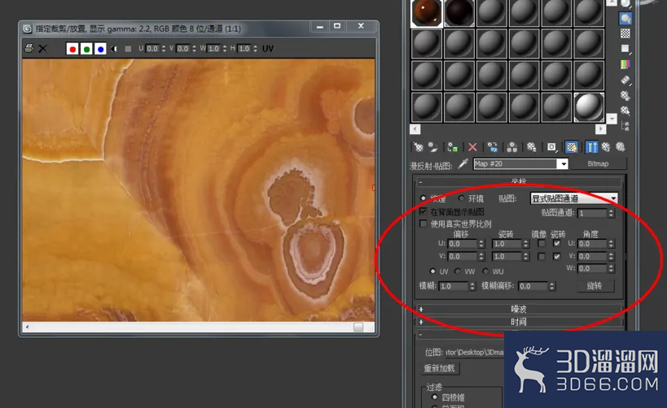Check the U 镜像 mirror checkbox
This screenshot has height=408, width=667.
click(541, 244)
